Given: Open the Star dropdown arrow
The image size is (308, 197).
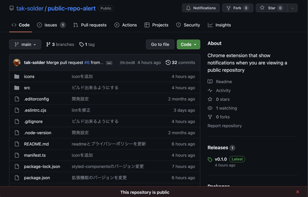Looking at the screenshot, I should pyautogui.click(x=293, y=8).
